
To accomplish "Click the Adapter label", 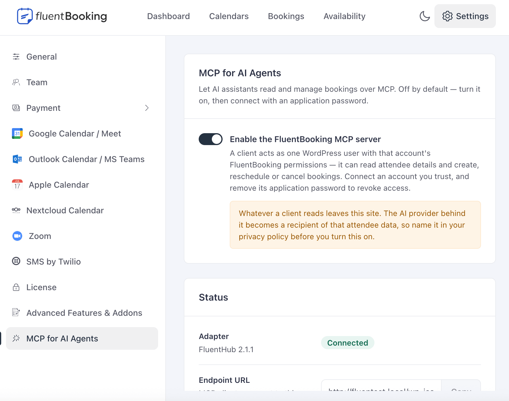I will pyautogui.click(x=214, y=336).
